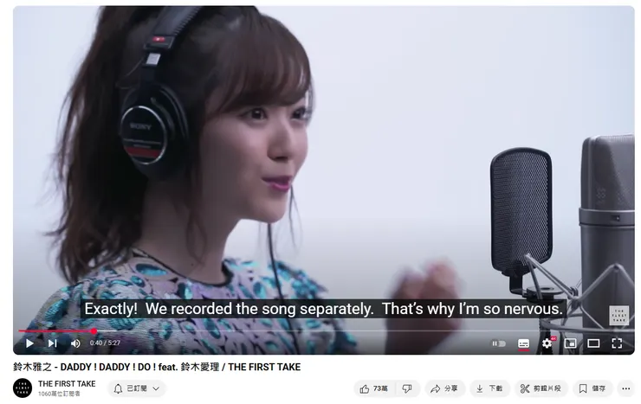641x404 pixels.
Task: Open THE FIRST TAKE channel avatar
Action: (23, 388)
